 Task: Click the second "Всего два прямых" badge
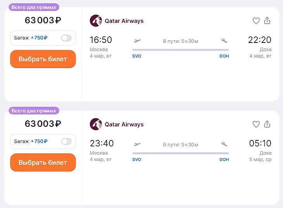(x=34, y=111)
